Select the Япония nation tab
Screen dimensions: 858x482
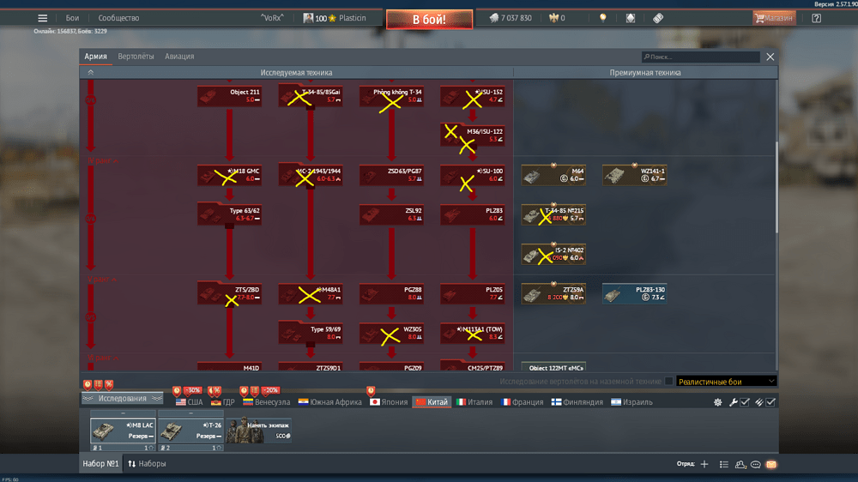389,402
